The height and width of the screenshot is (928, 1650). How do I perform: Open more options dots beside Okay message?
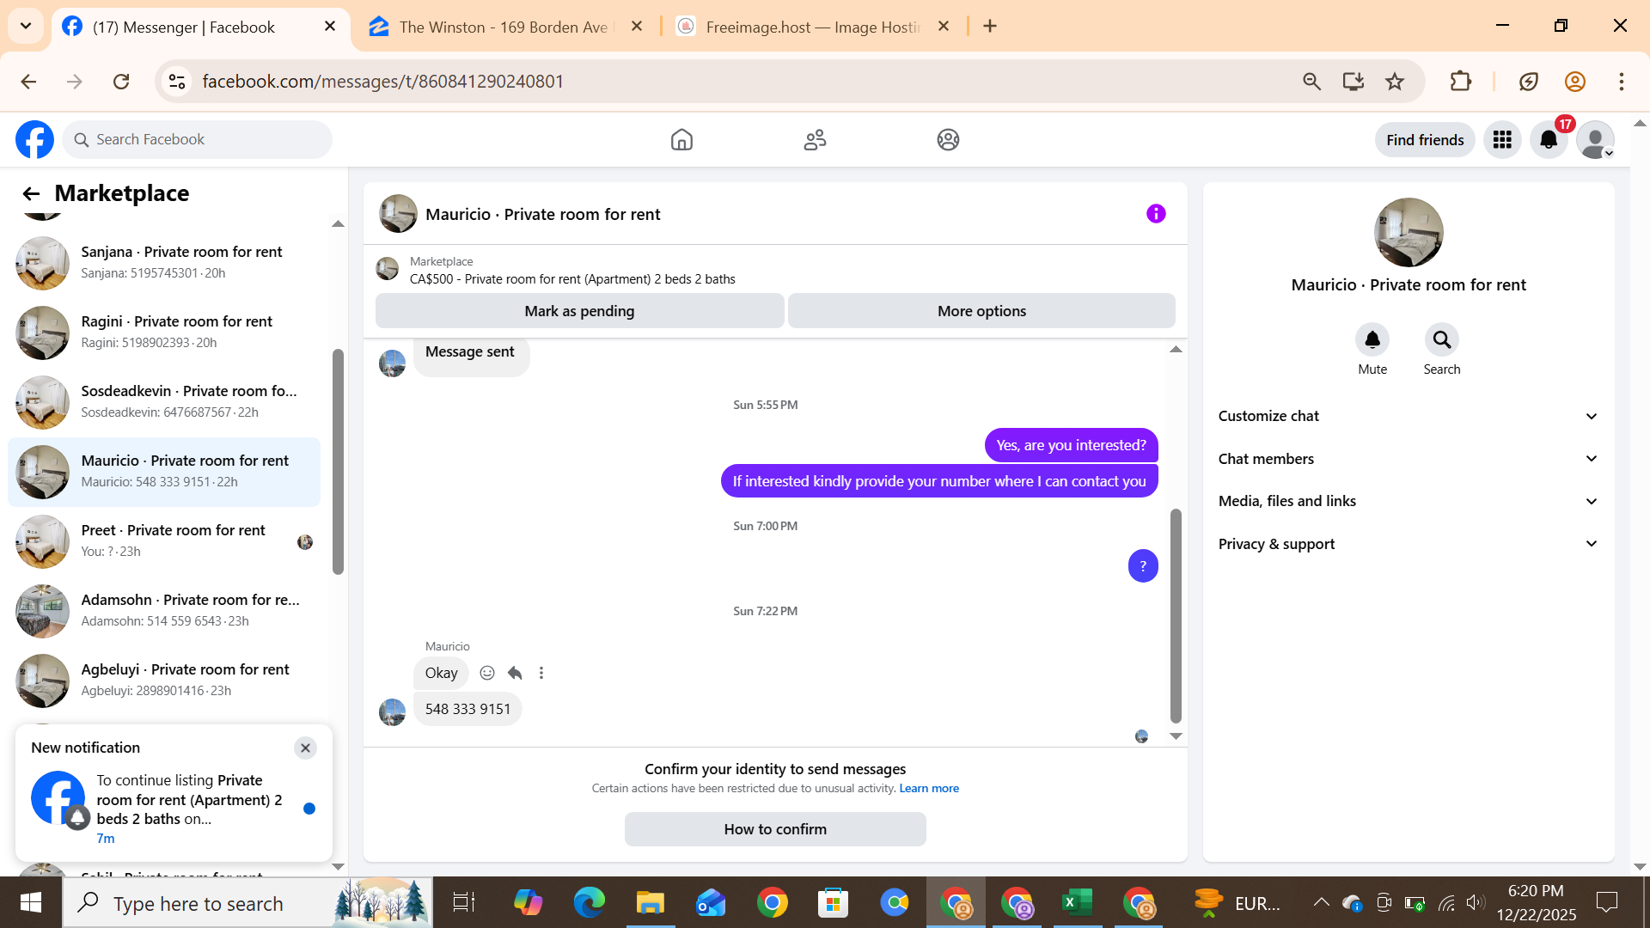tap(541, 673)
